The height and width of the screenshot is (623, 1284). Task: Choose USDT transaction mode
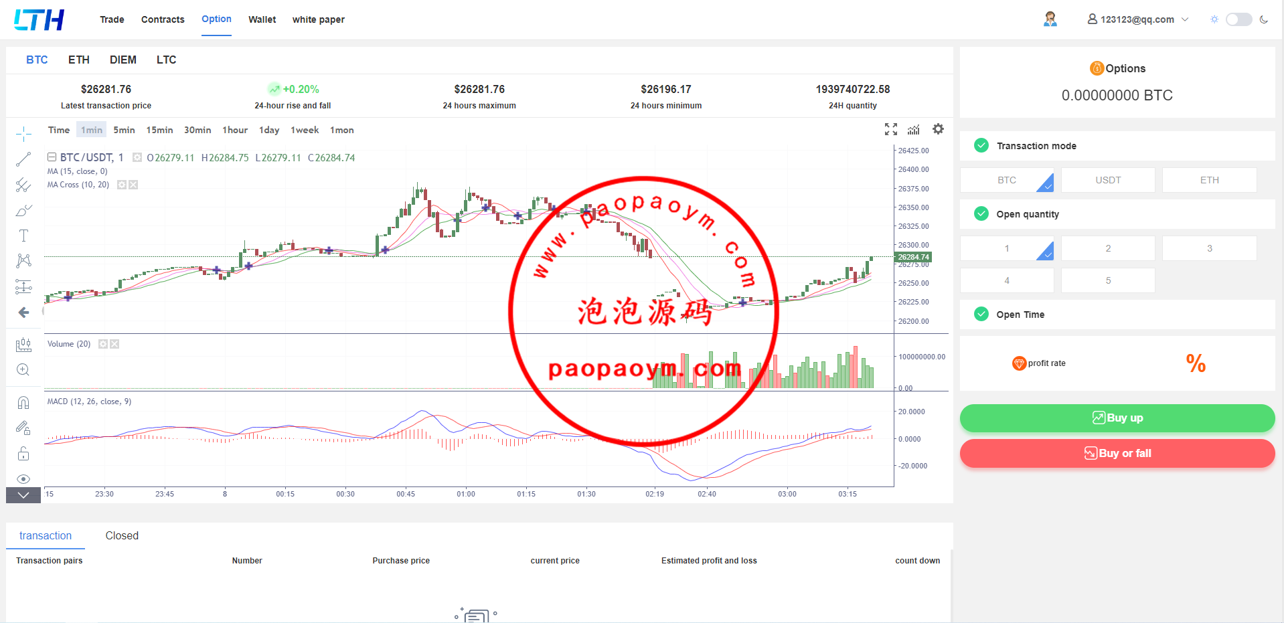click(1108, 180)
